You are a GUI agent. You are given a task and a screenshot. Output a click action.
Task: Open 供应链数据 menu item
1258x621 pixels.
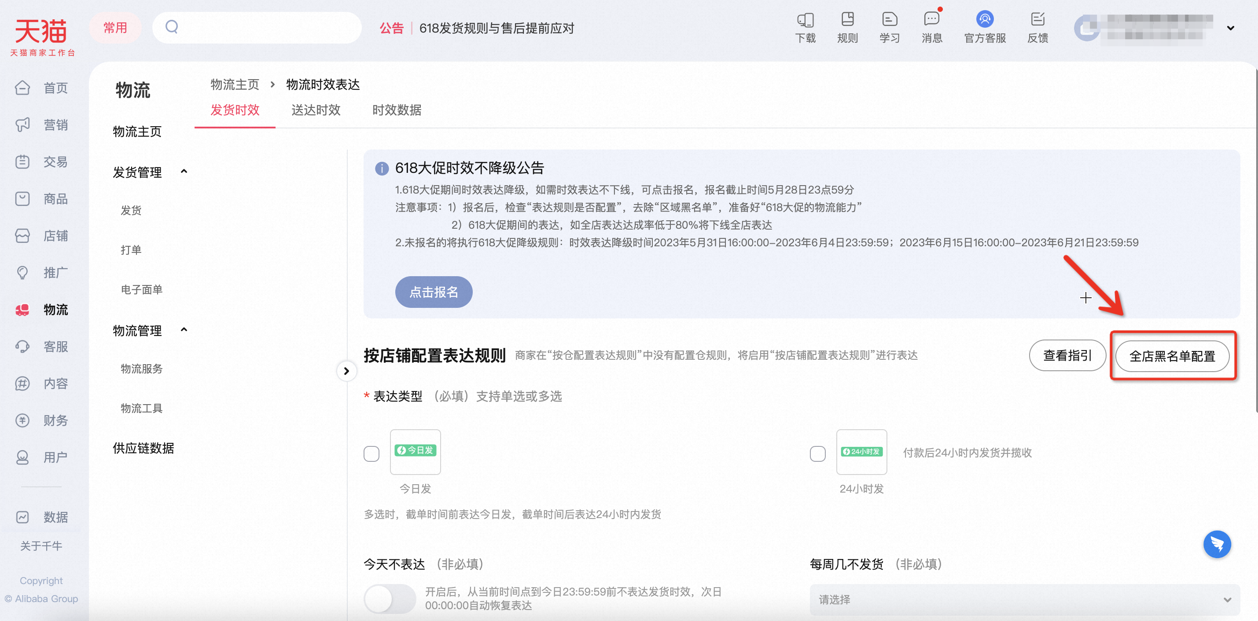(143, 448)
